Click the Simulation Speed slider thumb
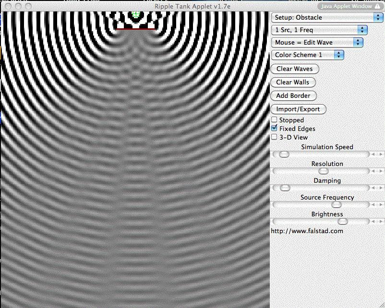Viewport: 385px width, 308px height. tap(284, 154)
